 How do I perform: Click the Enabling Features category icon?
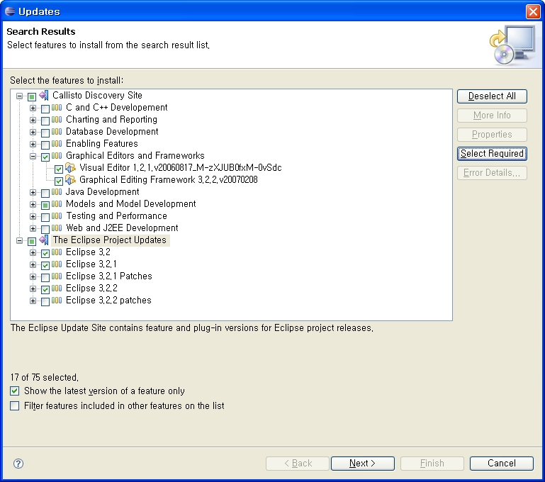57,143
